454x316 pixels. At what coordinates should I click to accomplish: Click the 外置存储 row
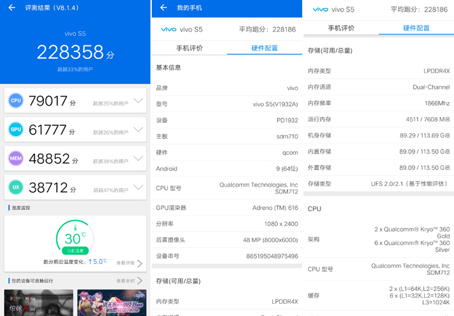tap(379, 168)
